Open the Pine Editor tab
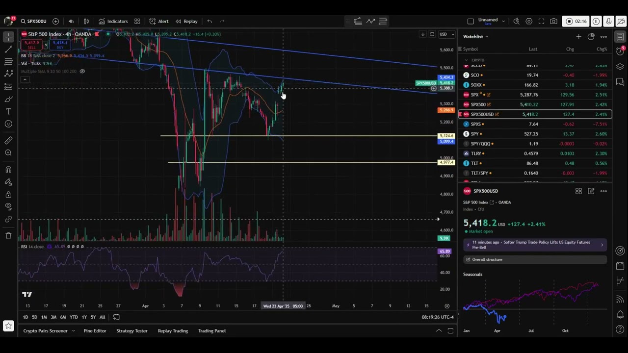Viewport: 628px width, 353px height. [x=95, y=331]
